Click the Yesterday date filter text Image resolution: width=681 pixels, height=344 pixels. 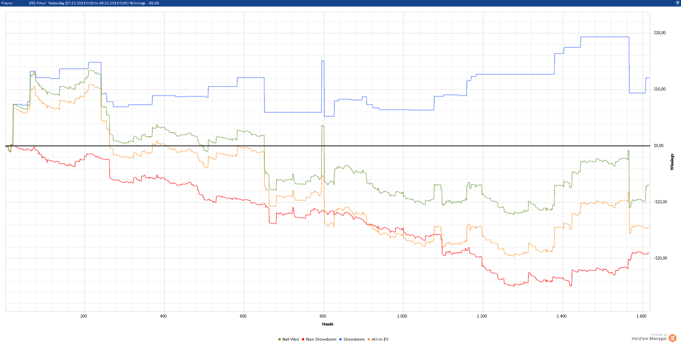click(88, 3)
